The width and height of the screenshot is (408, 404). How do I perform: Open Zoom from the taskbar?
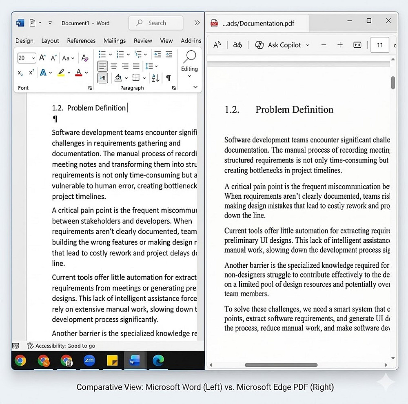[x=89, y=360]
